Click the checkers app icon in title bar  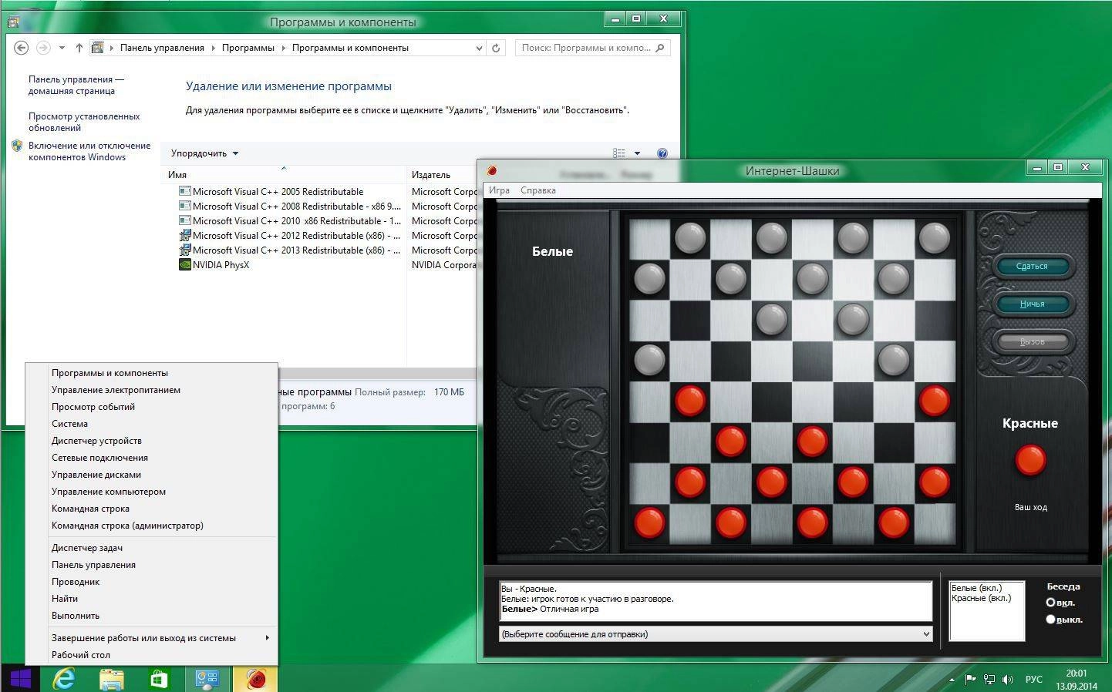click(492, 171)
